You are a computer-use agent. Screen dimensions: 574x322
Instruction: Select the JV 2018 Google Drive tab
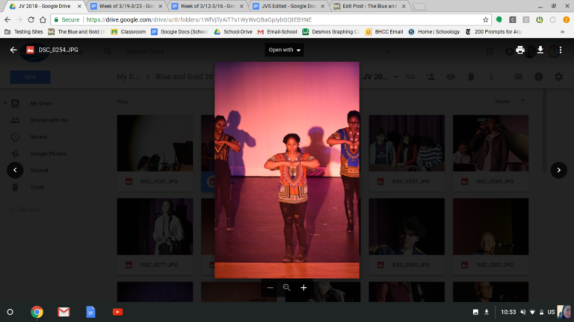45,6
